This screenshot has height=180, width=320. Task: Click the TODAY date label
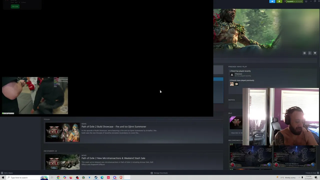(x=47, y=119)
